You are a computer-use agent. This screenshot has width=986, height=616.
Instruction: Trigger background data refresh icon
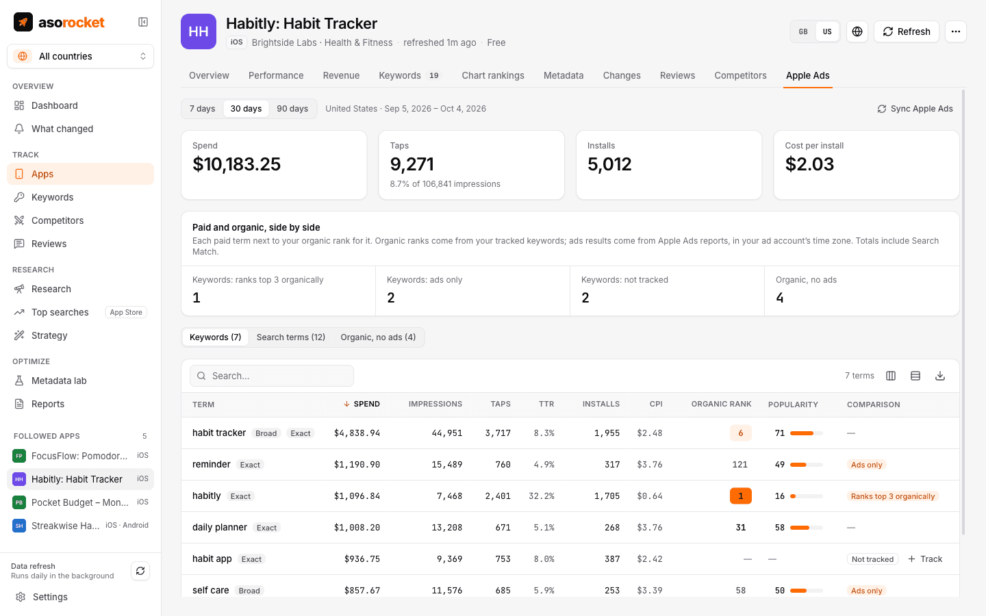[140, 571]
